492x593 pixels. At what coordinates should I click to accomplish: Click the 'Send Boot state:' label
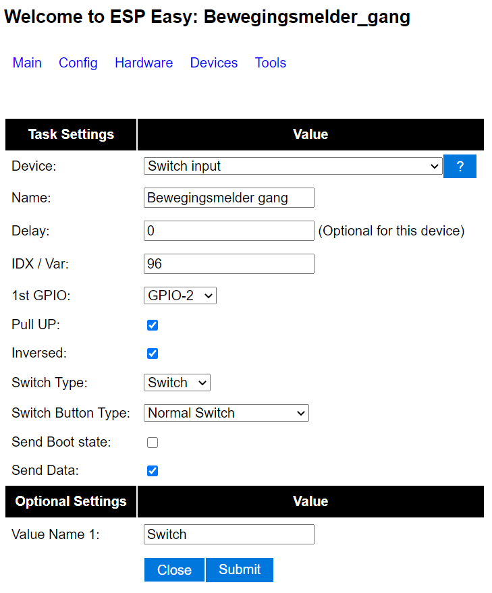click(x=61, y=442)
